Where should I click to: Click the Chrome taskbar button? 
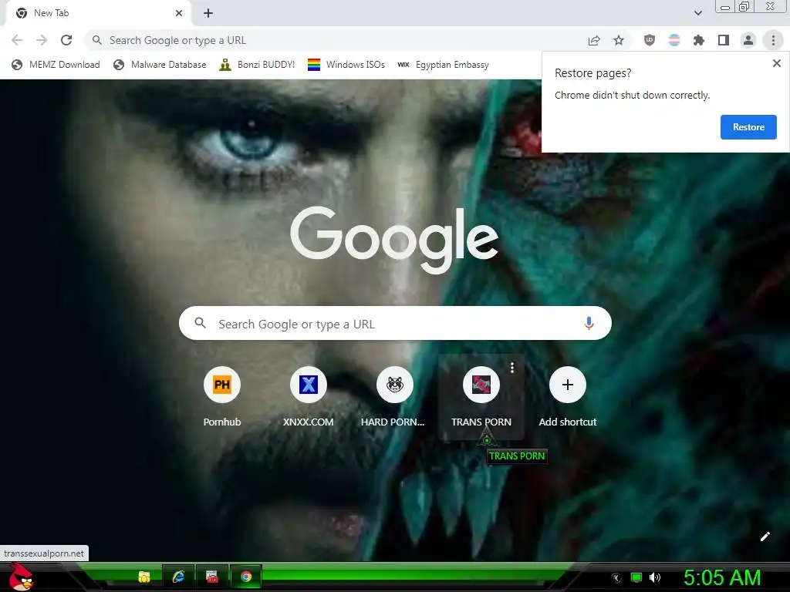[246, 577]
